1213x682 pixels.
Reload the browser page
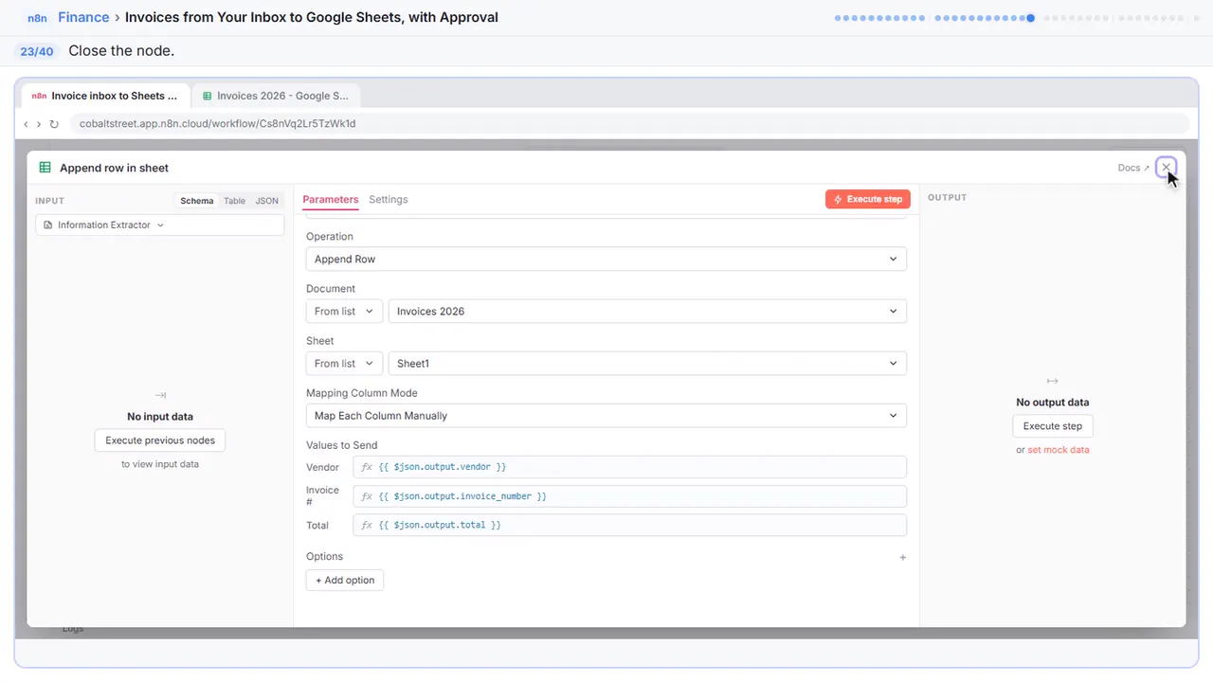coord(54,124)
